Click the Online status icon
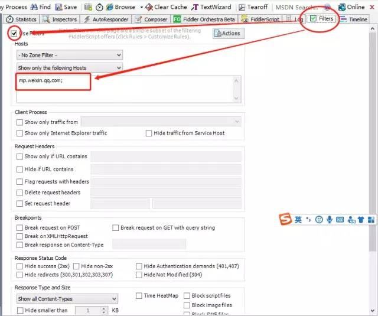 (x=341, y=7)
